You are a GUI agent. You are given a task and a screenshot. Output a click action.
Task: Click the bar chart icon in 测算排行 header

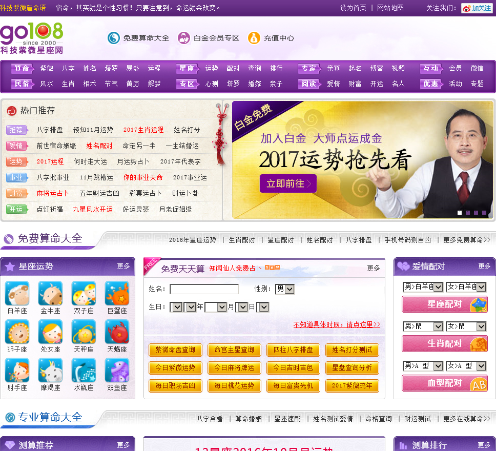click(x=403, y=445)
